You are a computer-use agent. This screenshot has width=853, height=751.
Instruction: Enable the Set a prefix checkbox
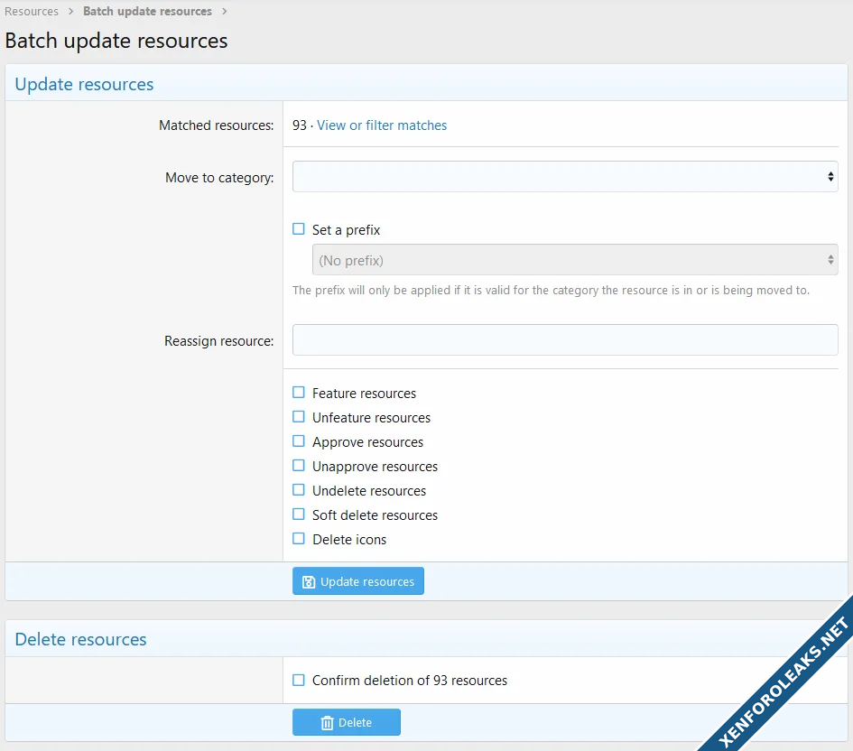[x=299, y=229]
